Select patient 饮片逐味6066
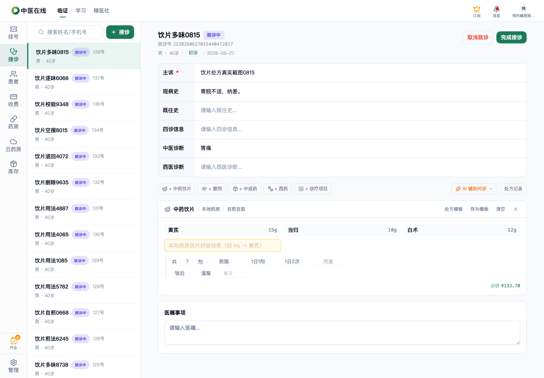This screenshot has height=378, width=544. point(84,82)
